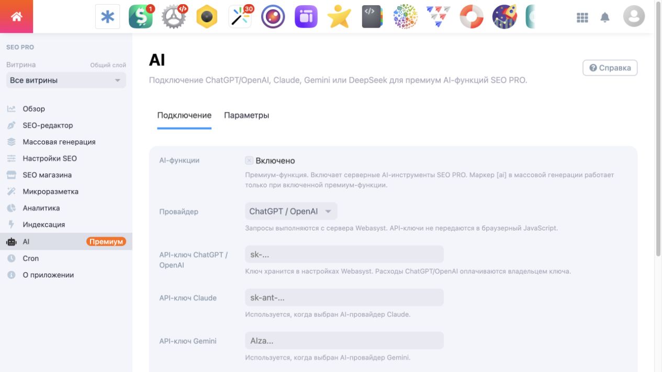
Task: Click the AI robot icon in sidebar
Action: pos(11,241)
